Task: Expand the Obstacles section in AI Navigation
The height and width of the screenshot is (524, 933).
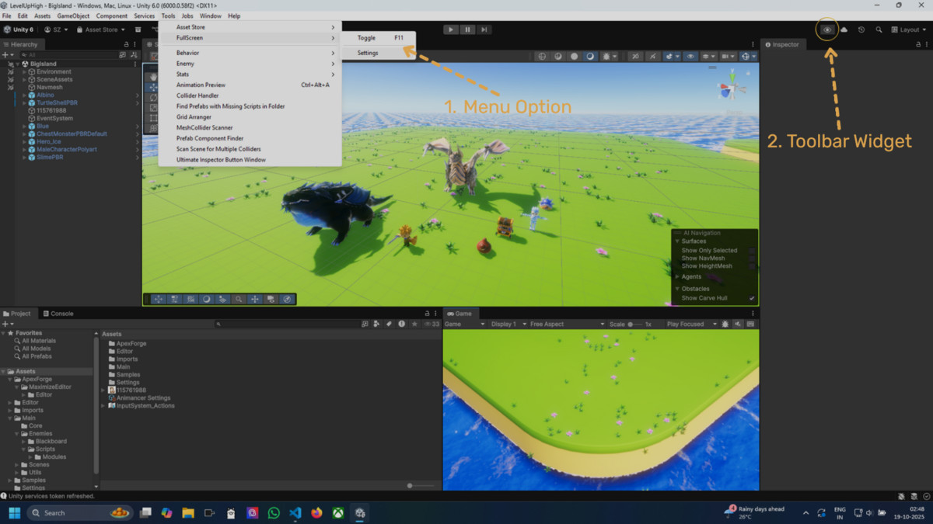Action: pos(677,288)
